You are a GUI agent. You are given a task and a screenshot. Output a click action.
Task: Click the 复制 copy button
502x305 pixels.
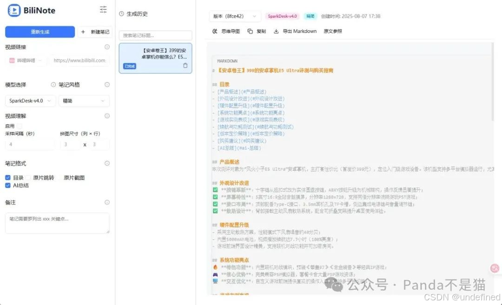[257, 31]
